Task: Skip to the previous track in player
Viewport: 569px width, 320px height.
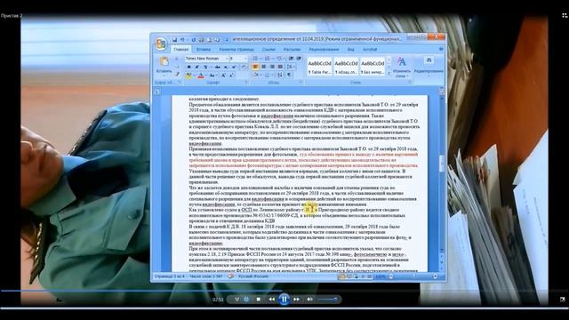Action: tap(271, 300)
